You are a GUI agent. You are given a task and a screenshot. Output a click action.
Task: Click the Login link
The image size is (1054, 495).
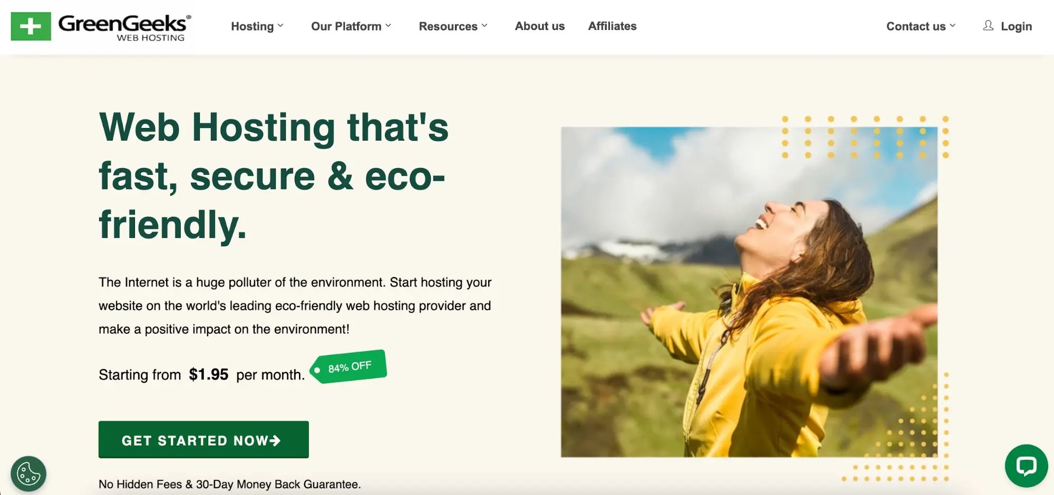pos(1016,26)
